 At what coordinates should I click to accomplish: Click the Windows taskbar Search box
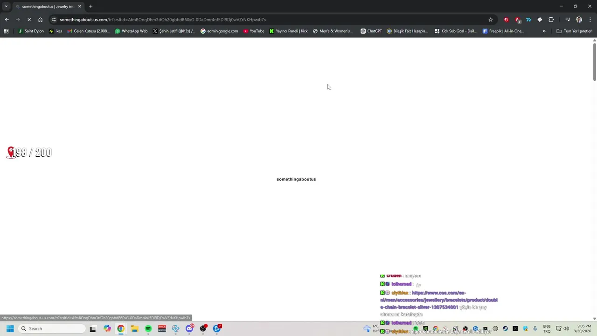click(x=51, y=329)
